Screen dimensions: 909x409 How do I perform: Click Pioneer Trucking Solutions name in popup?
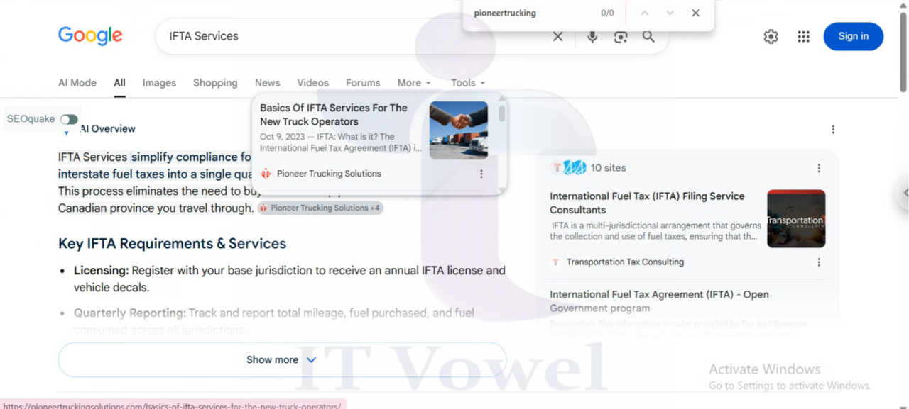329,174
